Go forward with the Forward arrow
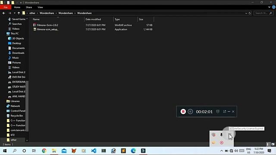 point(9,13)
